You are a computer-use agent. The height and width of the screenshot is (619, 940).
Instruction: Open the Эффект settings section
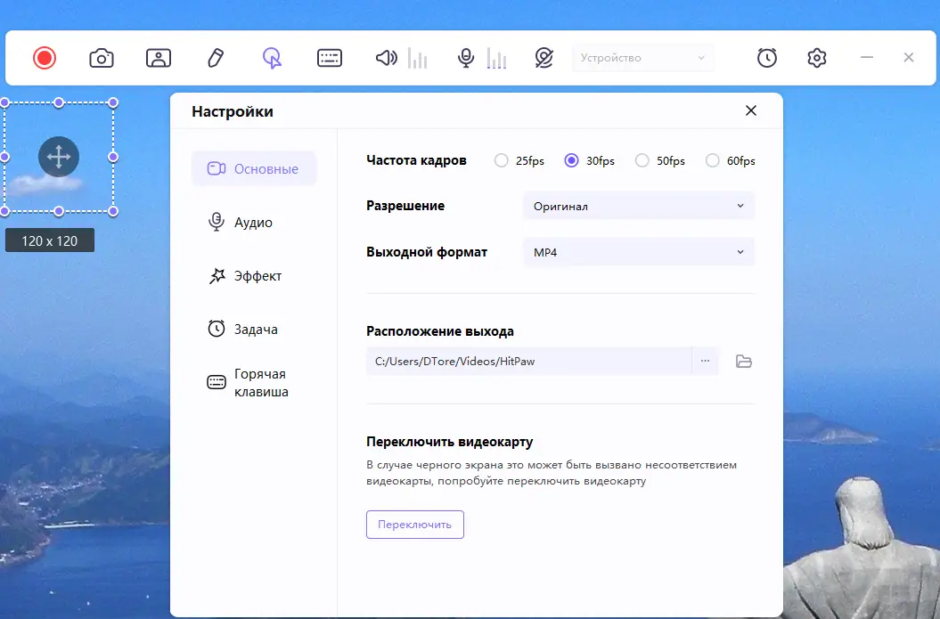(254, 275)
